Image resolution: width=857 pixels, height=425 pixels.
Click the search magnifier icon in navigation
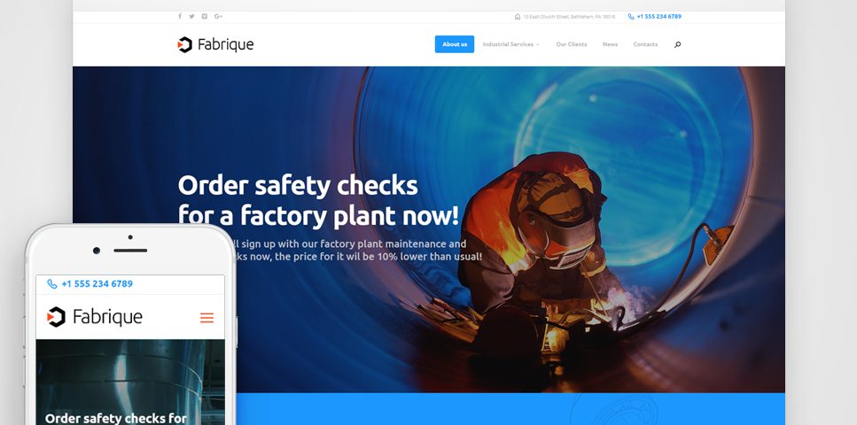coord(678,44)
